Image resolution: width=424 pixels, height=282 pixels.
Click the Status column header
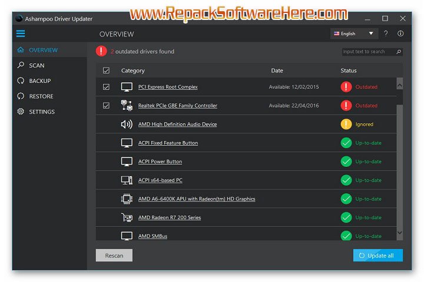coord(348,70)
